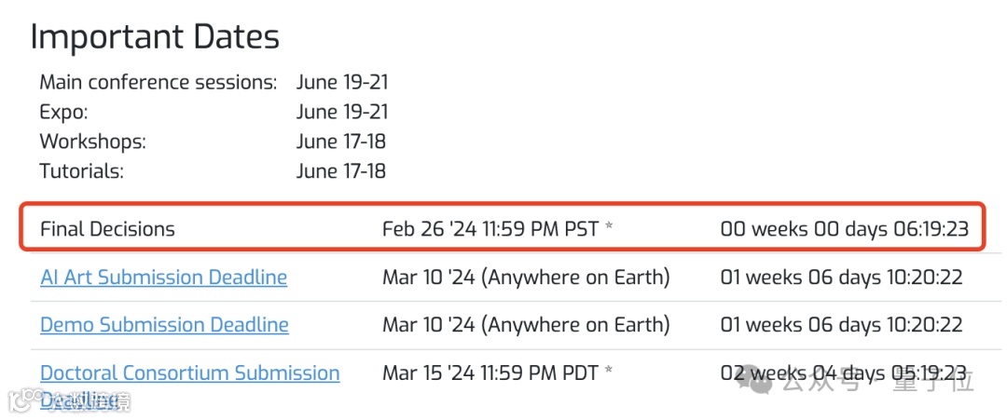
Task: Click the AI Art deadline countdown timer
Action: tap(841, 277)
